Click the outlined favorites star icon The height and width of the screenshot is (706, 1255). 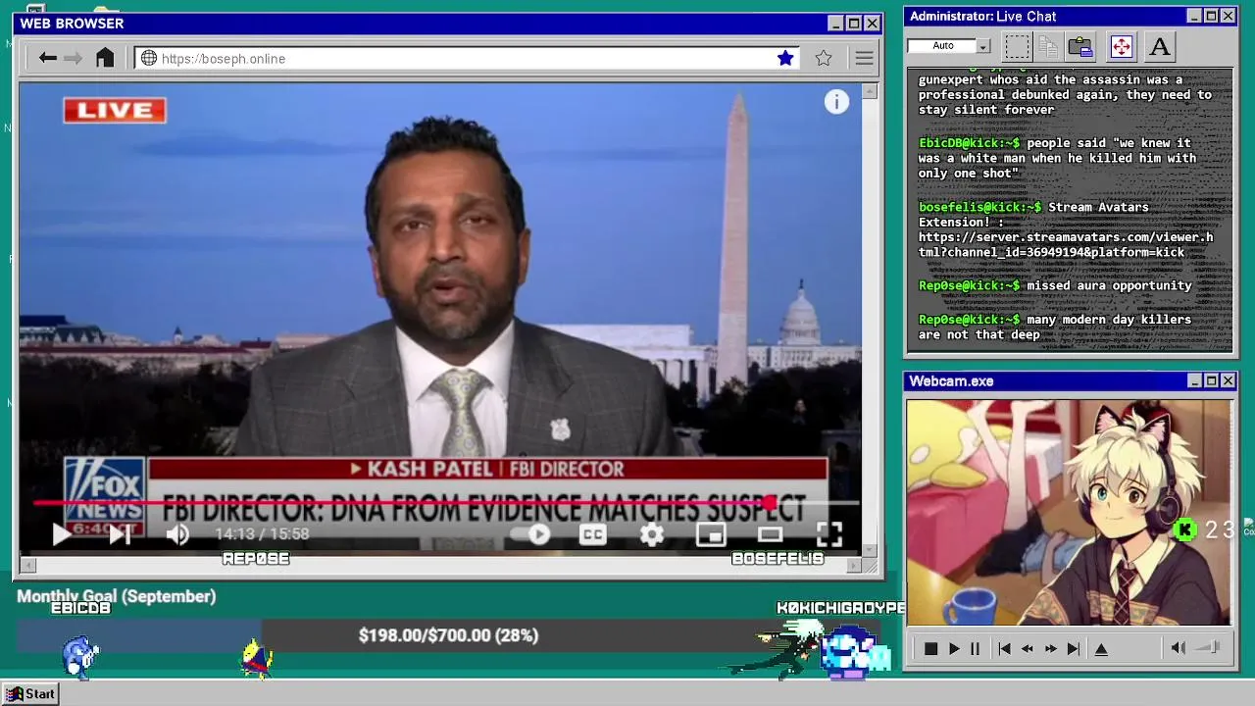(x=824, y=58)
